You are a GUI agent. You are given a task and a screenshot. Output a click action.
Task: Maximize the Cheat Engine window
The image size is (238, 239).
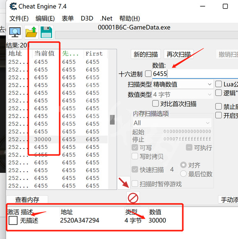pyautogui.click(x=225, y=7)
